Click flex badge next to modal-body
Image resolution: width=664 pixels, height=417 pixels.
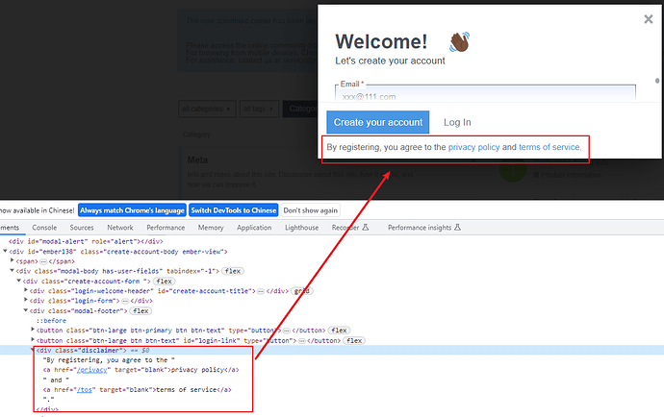(x=233, y=271)
